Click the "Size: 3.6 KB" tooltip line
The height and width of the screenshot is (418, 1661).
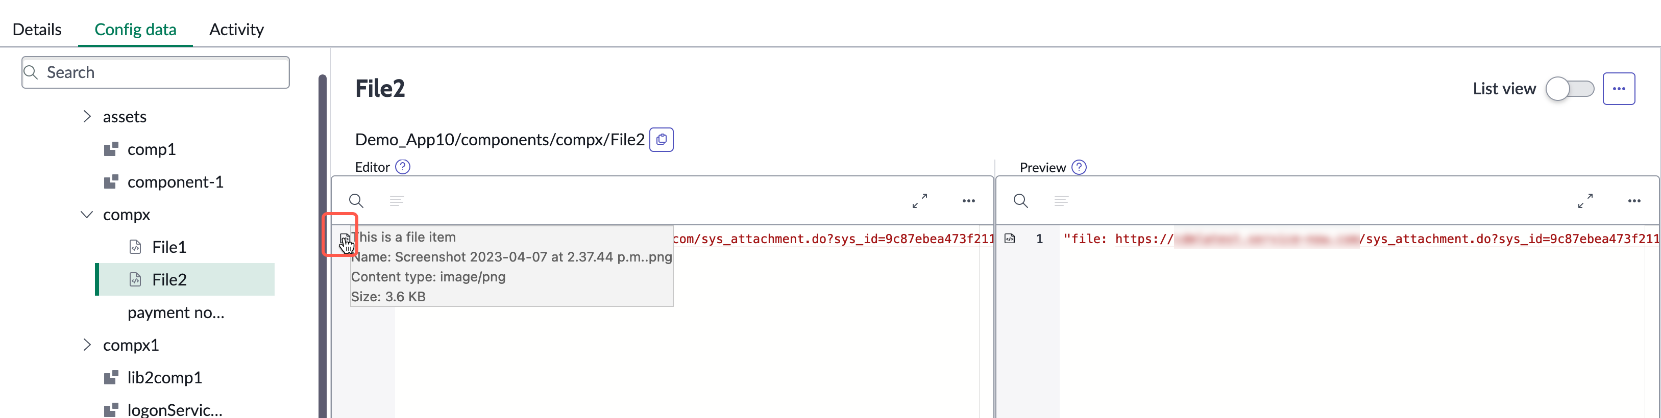[388, 297]
